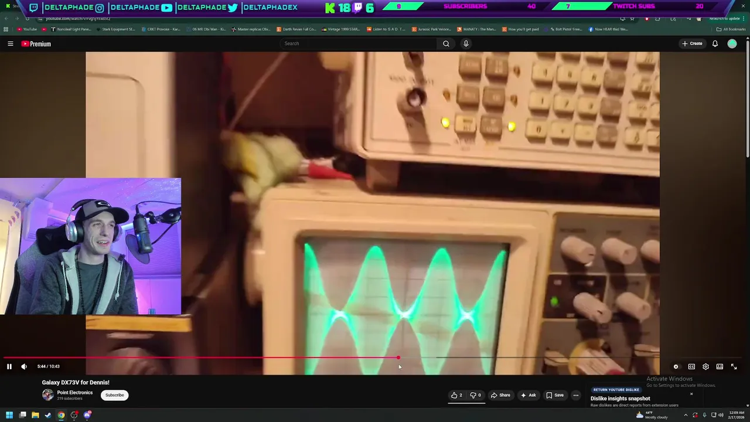Click the "219 subscribers" count text

(x=70, y=399)
